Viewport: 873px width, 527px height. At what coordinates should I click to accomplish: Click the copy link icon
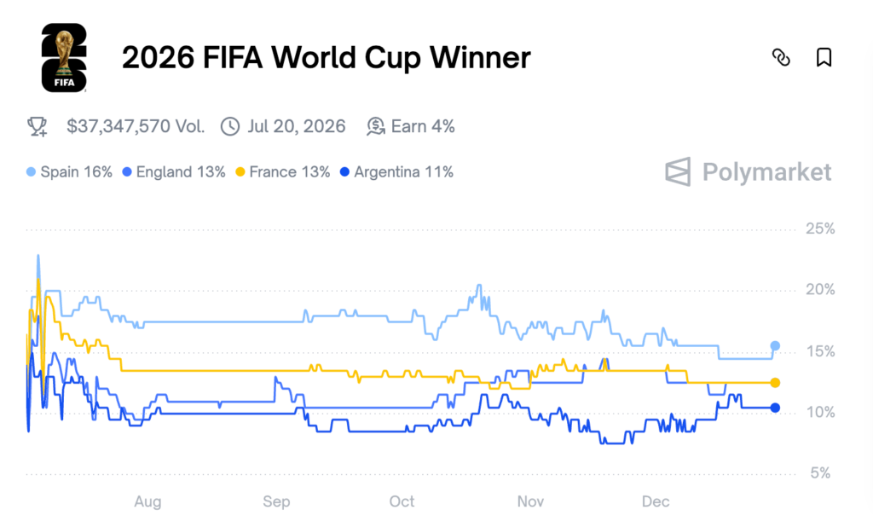click(781, 57)
